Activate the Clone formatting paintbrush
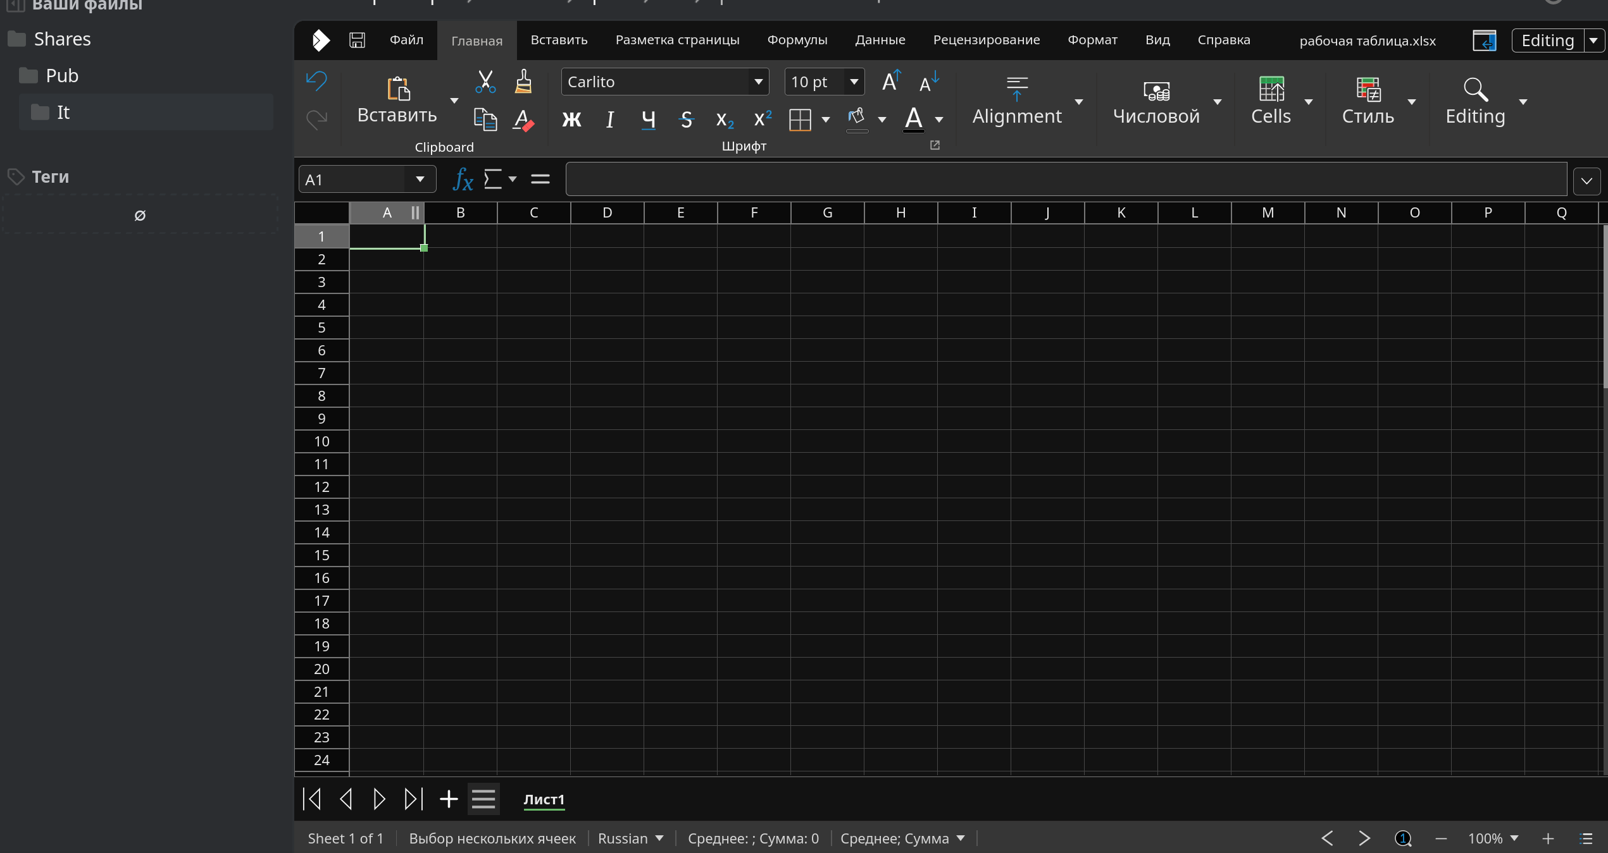 click(523, 82)
